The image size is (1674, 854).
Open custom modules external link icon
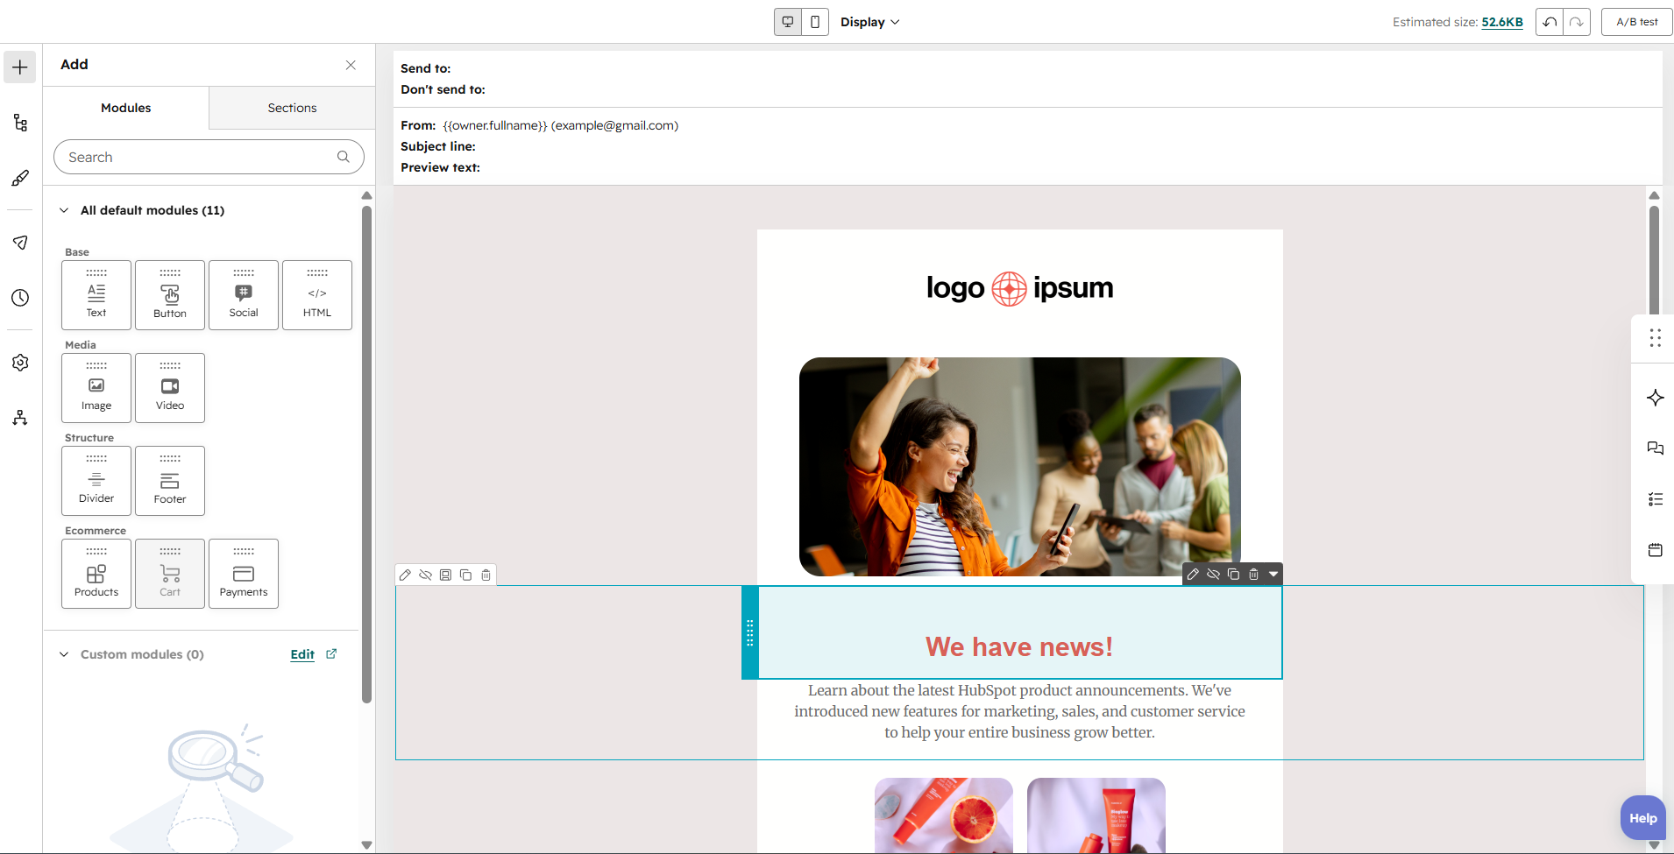click(331, 653)
